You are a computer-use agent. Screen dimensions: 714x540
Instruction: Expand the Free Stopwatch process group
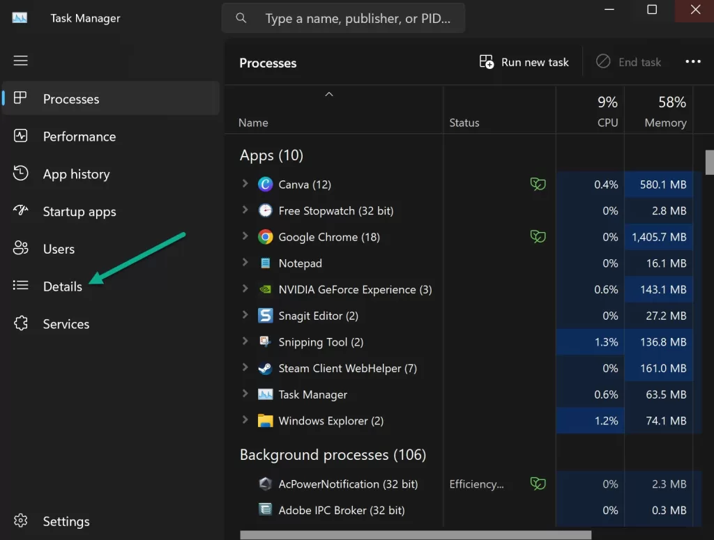[245, 210]
